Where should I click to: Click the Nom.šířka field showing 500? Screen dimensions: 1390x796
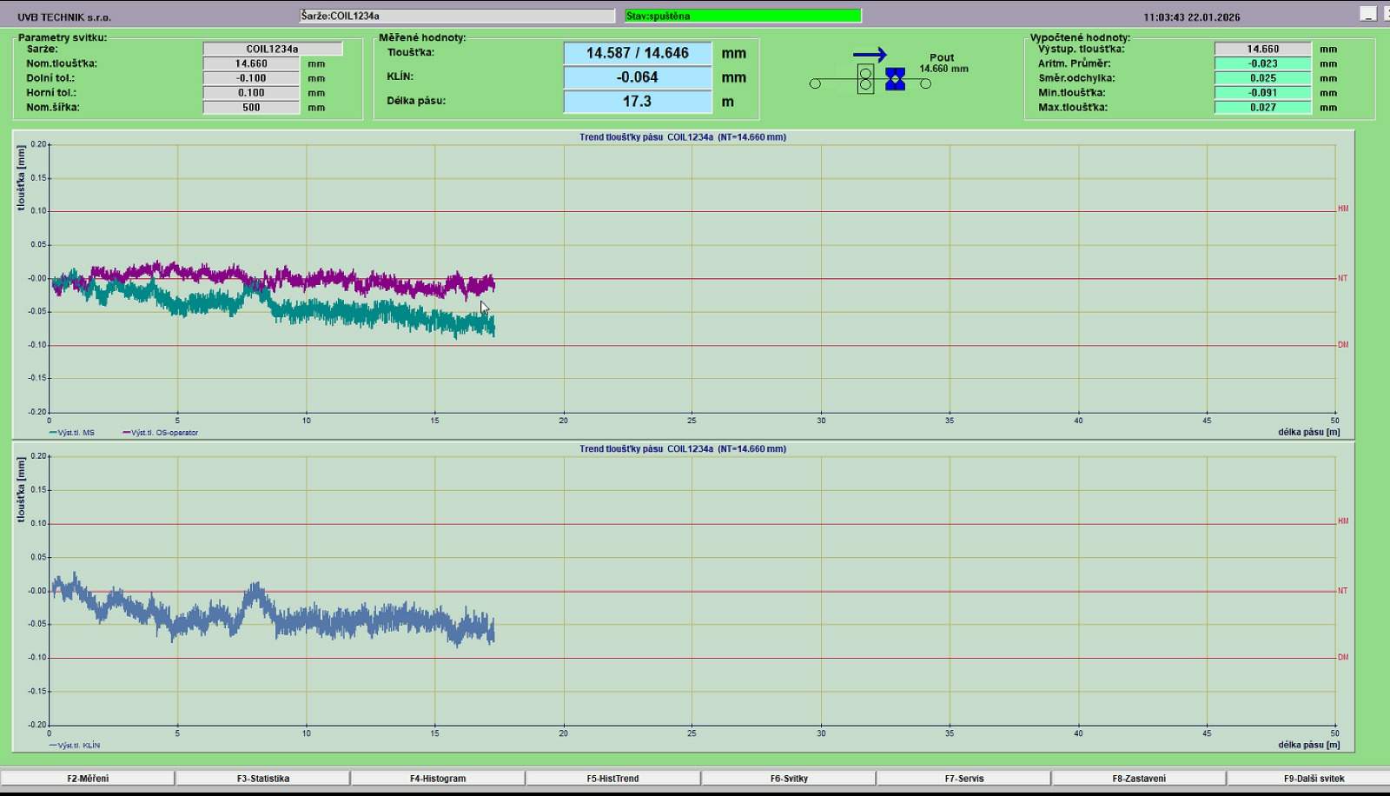[x=251, y=108]
